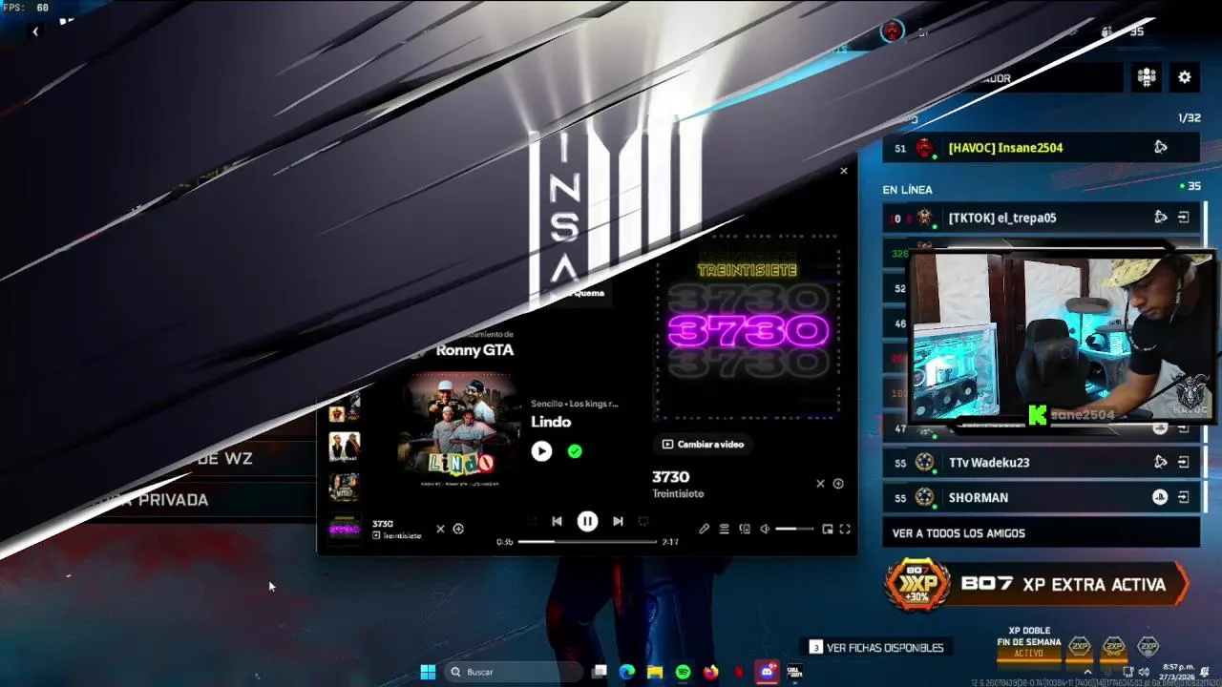Screen dimensions: 1222x687
Task: Click the Battle.net icon on the el_trepa05 row
Action: [1160, 218]
